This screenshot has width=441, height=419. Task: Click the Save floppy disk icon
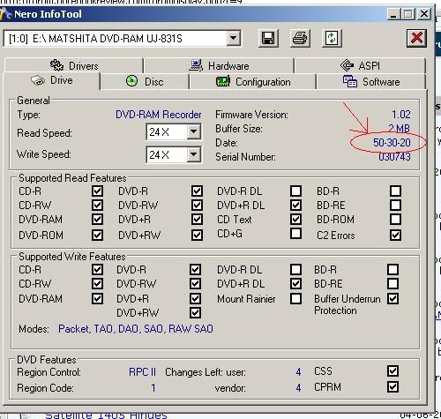[x=268, y=38]
